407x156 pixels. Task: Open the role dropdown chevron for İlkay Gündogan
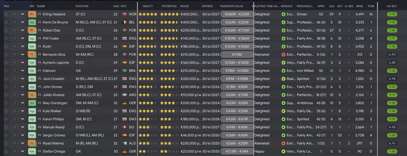tap(22, 103)
